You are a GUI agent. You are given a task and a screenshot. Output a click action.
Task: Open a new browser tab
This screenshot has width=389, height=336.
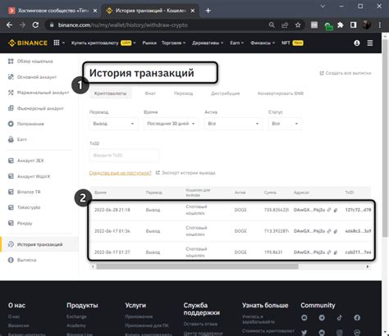pos(208,11)
